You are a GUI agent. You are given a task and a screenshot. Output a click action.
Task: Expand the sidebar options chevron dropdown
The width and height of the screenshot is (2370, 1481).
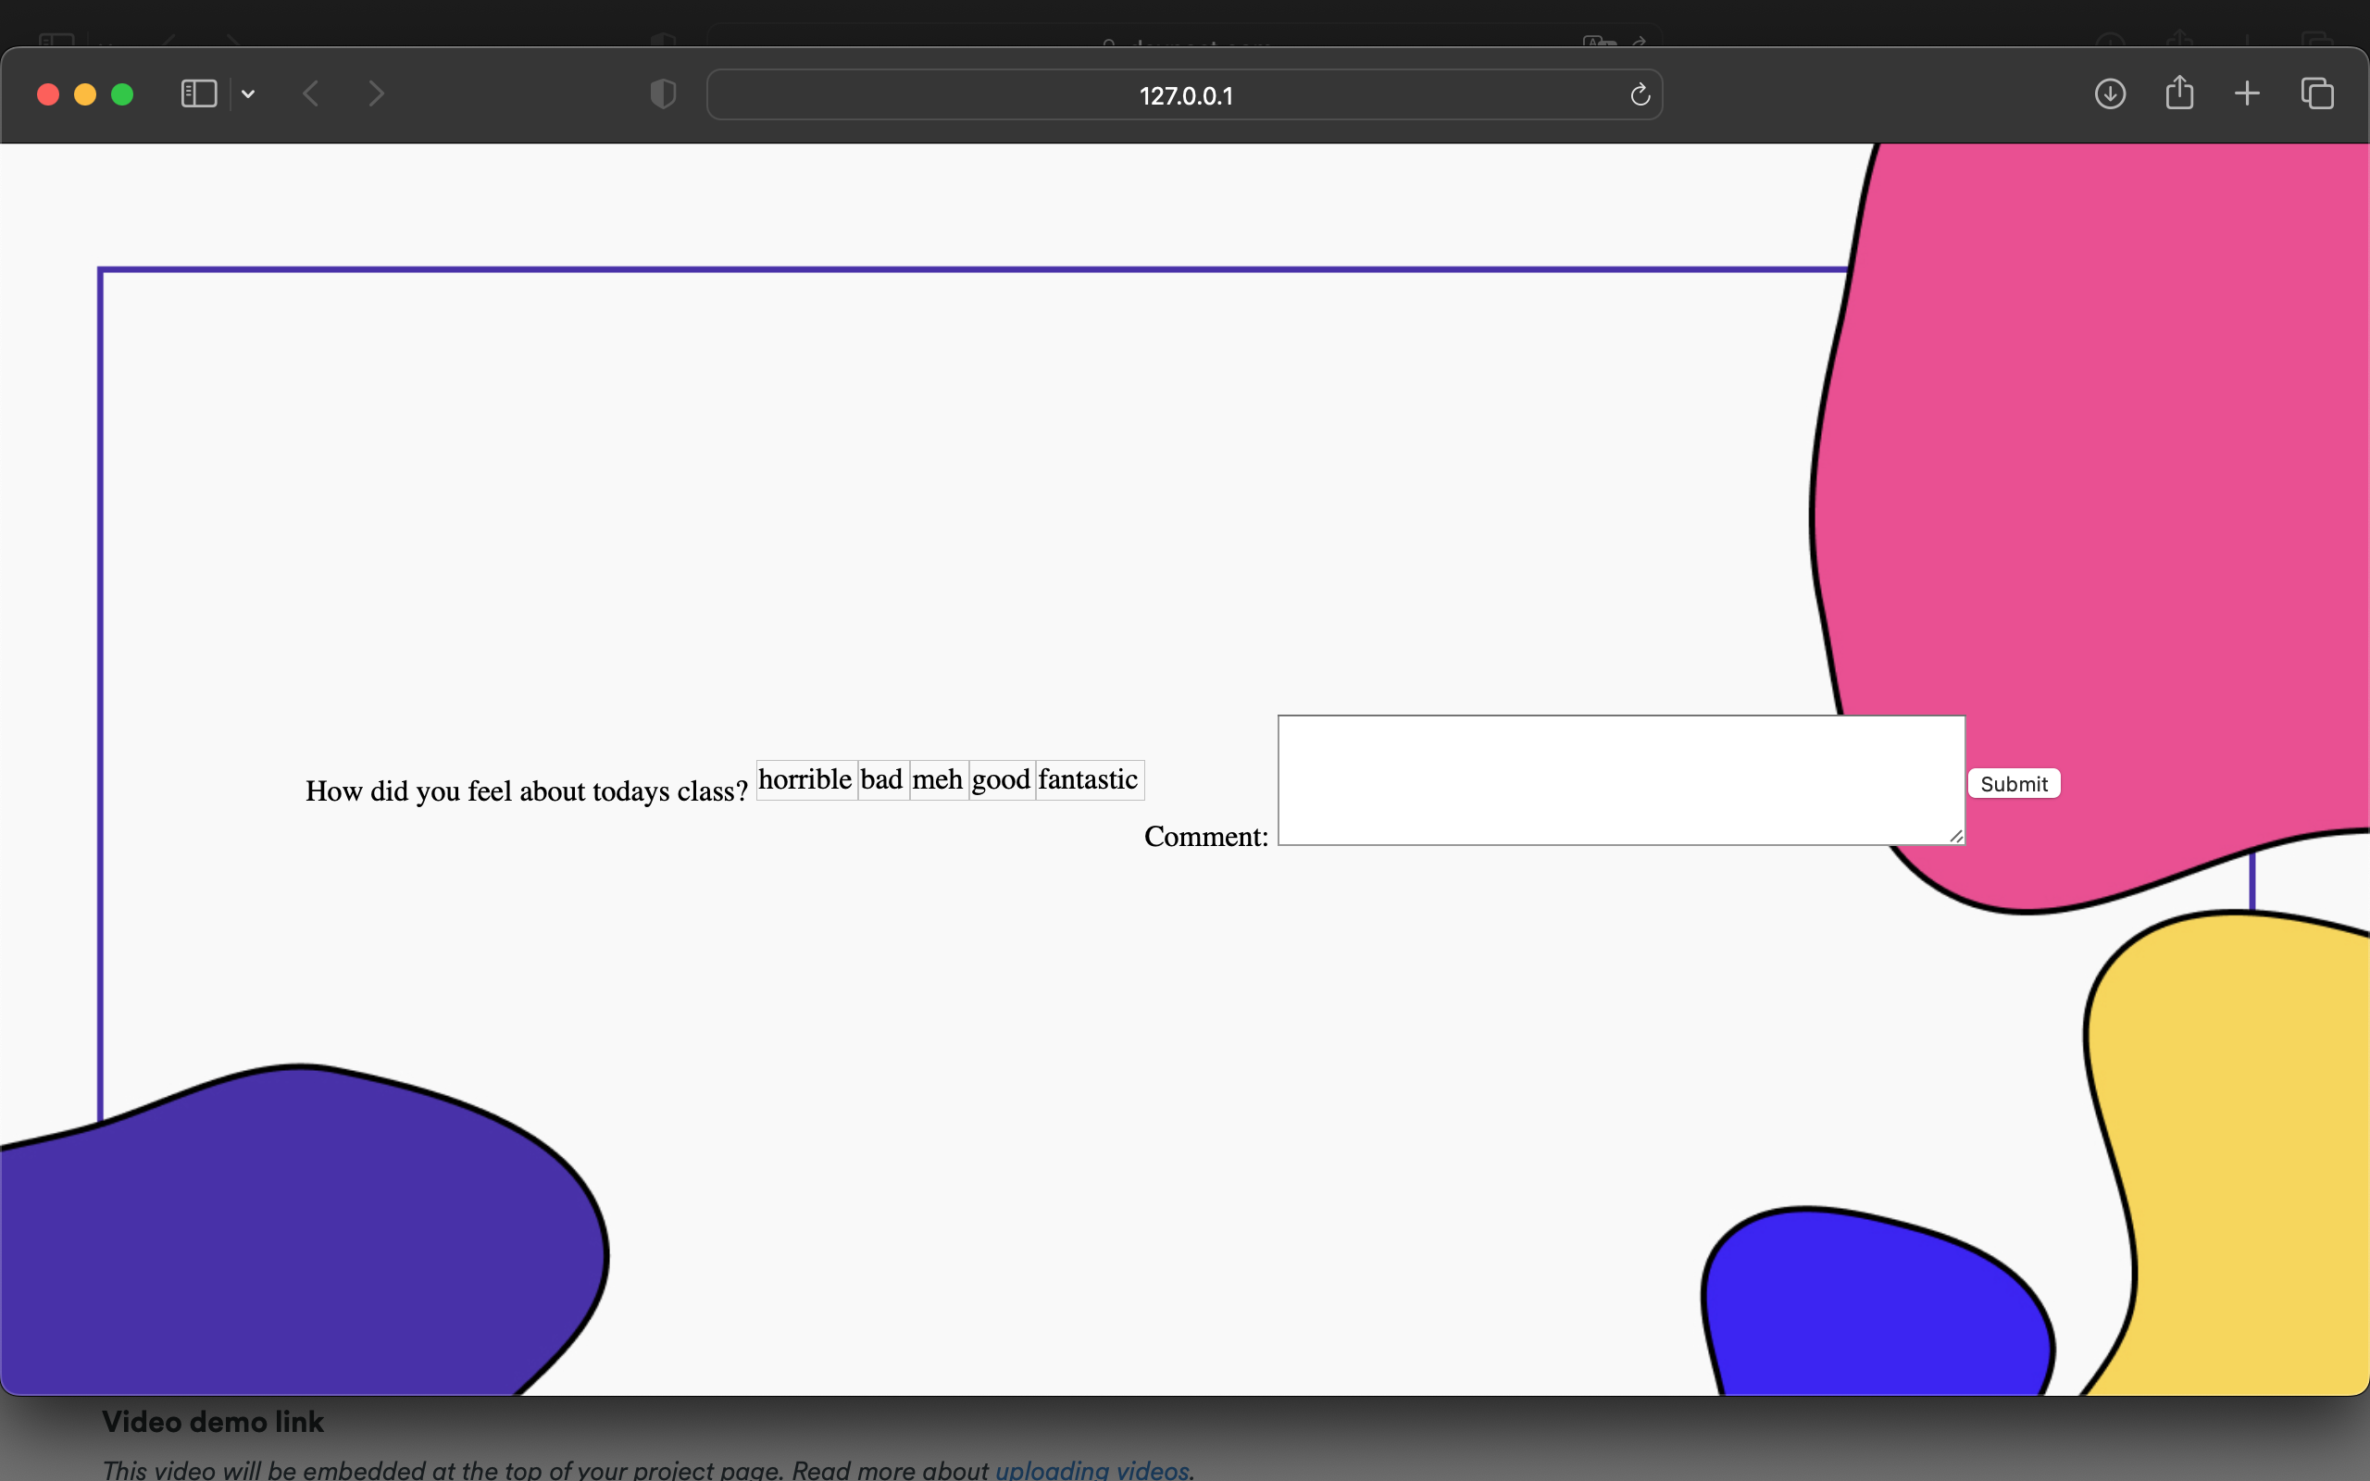(x=248, y=94)
